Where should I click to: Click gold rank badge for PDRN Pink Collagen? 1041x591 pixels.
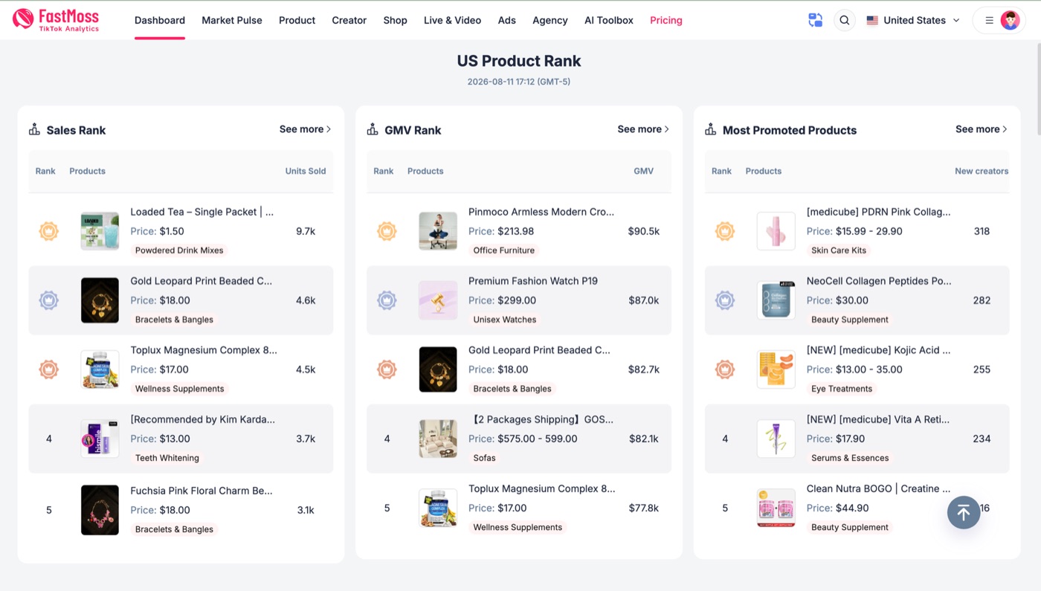click(725, 231)
